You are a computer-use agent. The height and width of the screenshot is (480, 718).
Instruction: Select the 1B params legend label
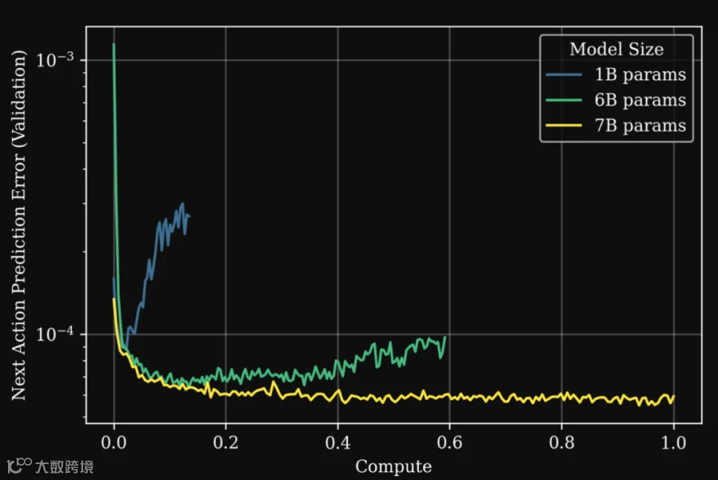tap(640, 75)
